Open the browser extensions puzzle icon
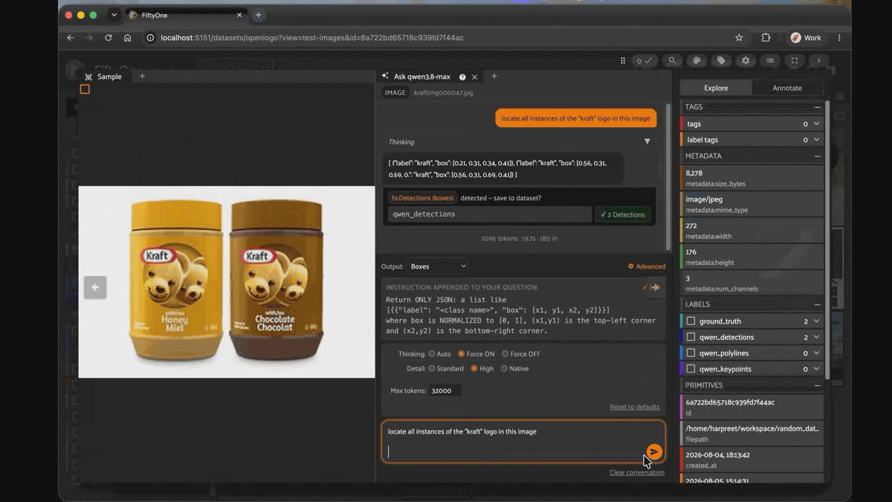The height and width of the screenshot is (502, 892). point(766,37)
